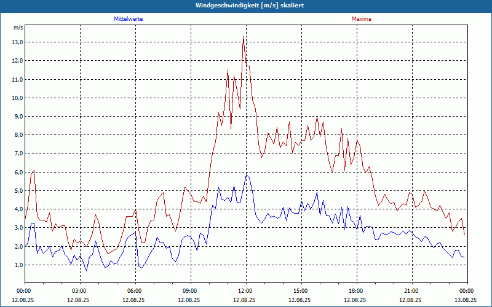The width and height of the screenshot is (492, 307).
Task: Click the chart title 'Windgeschwindigkeit [m/s] skaliert'
Action: point(250,6)
